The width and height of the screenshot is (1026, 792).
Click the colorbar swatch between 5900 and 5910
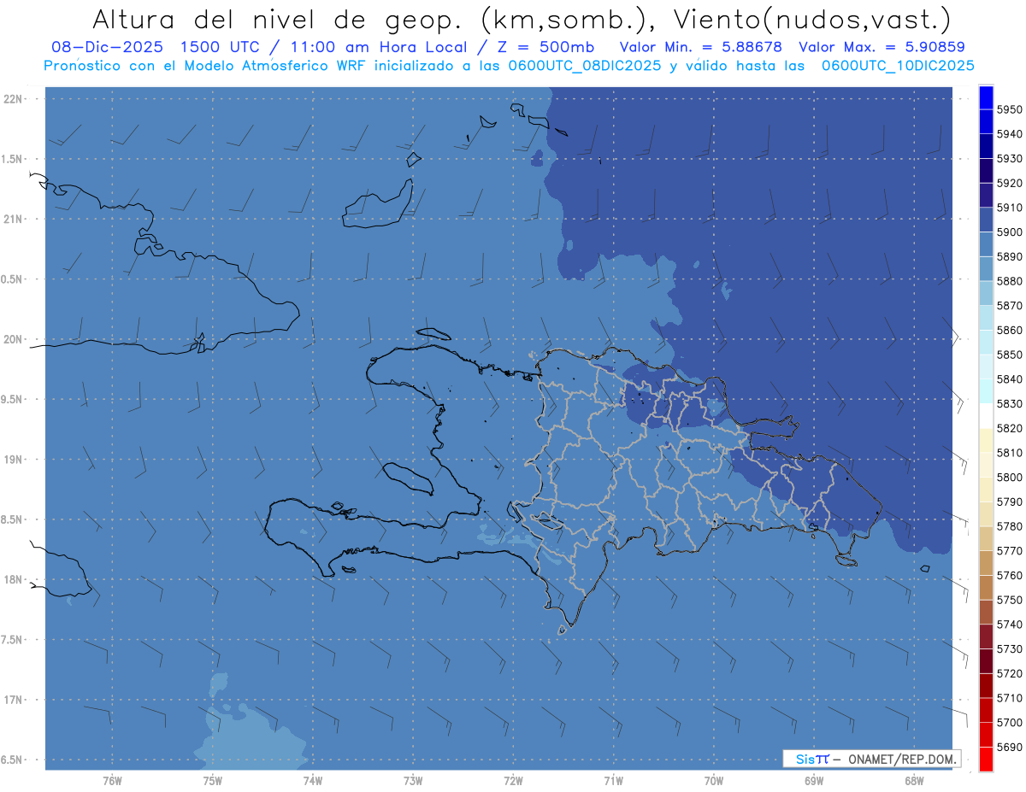click(x=985, y=220)
